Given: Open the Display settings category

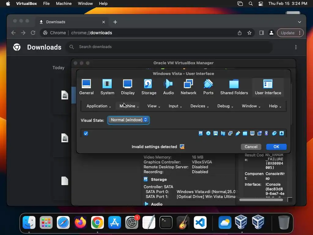Looking at the screenshot, I should tap(128, 87).
